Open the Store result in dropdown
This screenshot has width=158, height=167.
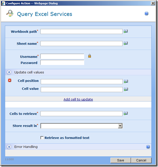pyautogui.click(x=120, y=126)
